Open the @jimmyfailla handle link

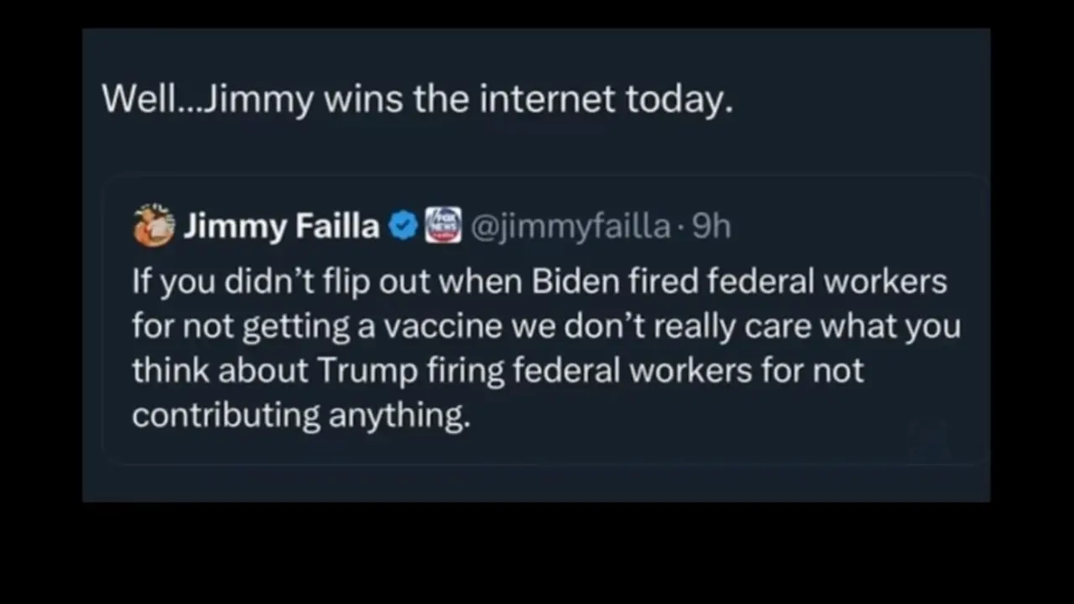[x=571, y=226]
